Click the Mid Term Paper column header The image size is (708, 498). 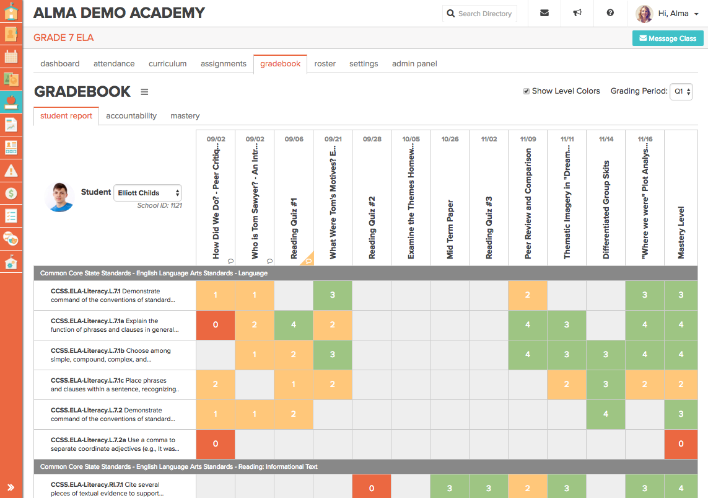(x=450, y=229)
